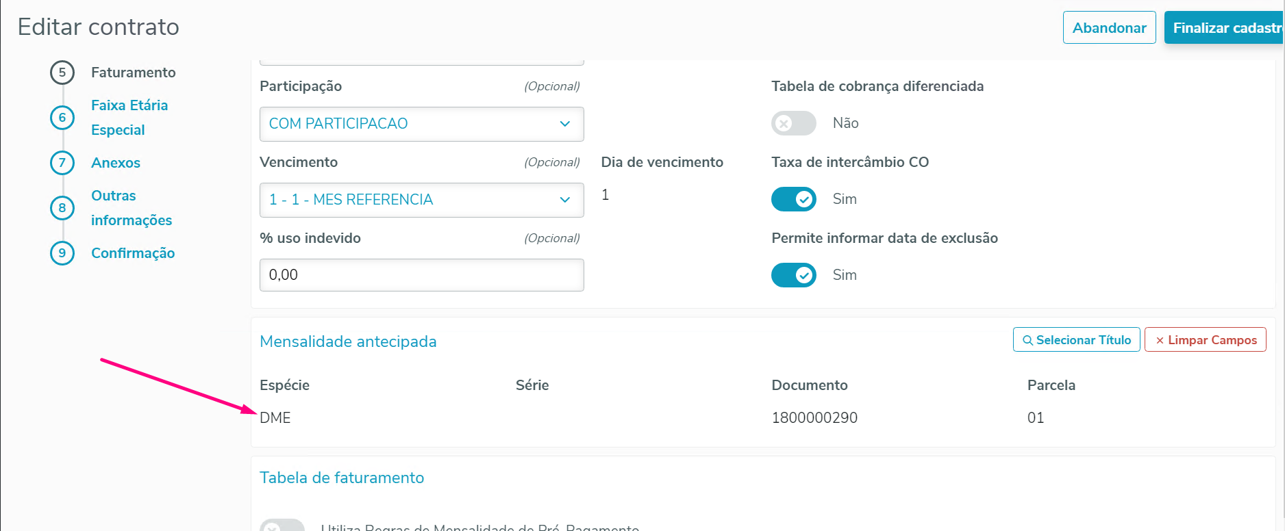Image resolution: width=1285 pixels, height=531 pixels.
Task: Open the Participação dropdown
Action: (422, 124)
